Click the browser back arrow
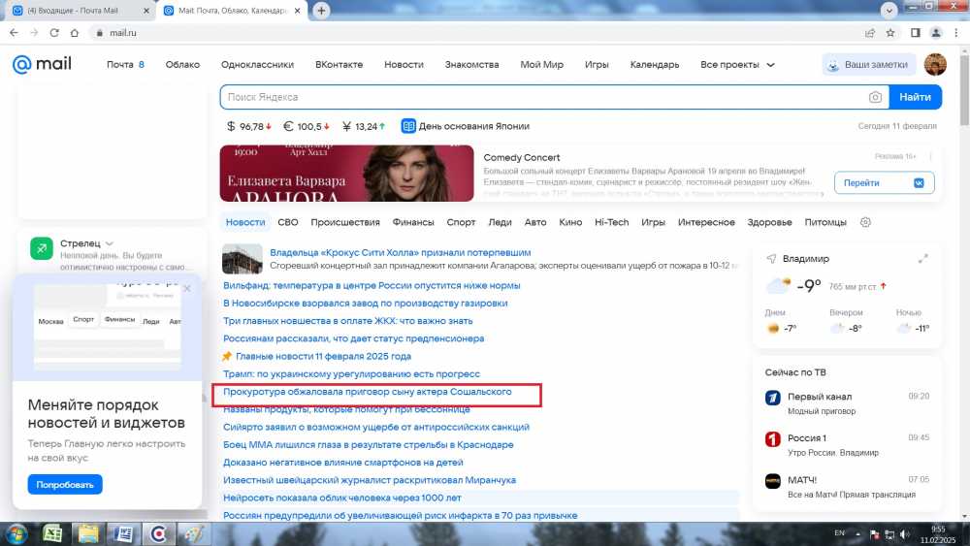Screen dimensions: 970x546 [14, 33]
